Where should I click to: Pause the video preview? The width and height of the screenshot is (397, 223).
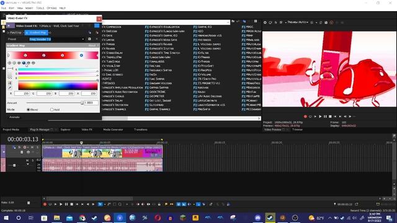click(x=325, y=116)
